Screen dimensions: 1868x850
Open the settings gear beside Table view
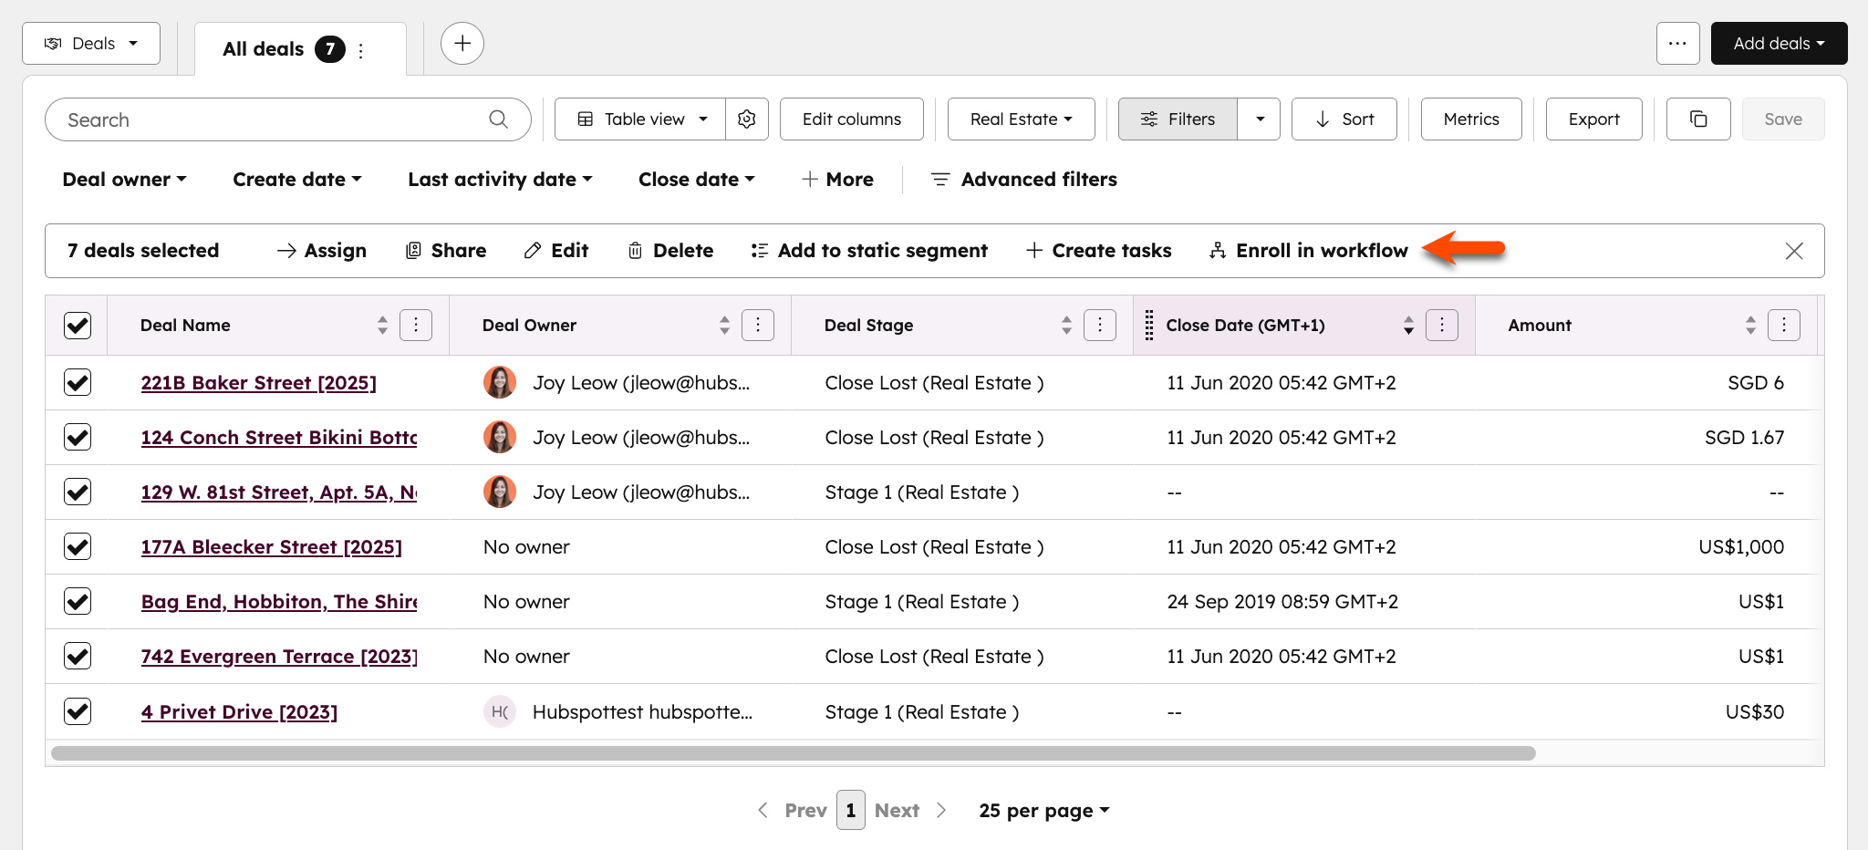click(747, 119)
